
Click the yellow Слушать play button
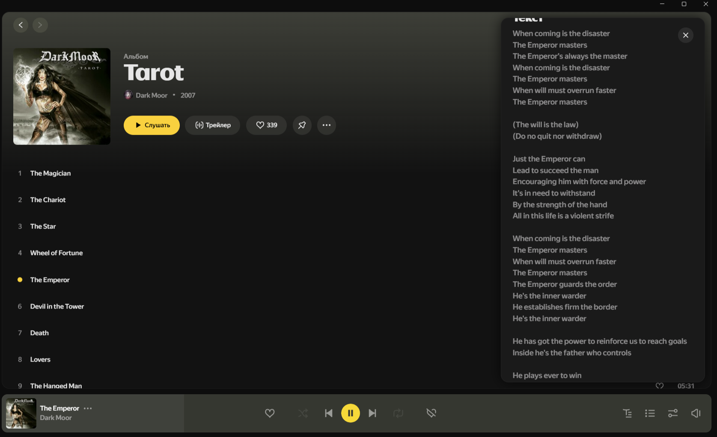tap(152, 125)
